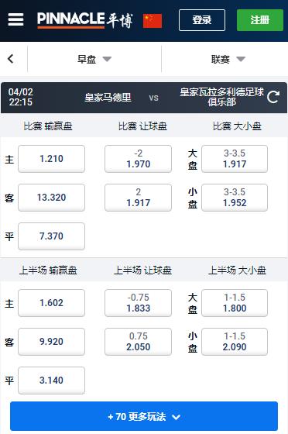Select first-half home odds 1.602
This screenshot has height=434, width=288.
pos(51,303)
